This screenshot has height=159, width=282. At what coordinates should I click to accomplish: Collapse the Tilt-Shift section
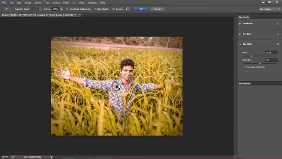(240, 44)
